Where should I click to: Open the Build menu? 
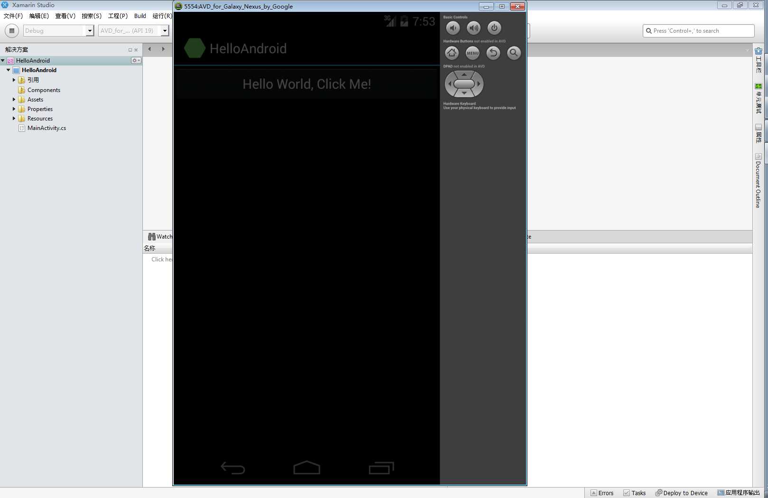click(140, 16)
